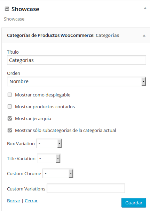The width and height of the screenshot is (150, 211).
Task: Open the Orden dropdown showing Nombre
Action: pyautogui.click(x=77, y=81)
